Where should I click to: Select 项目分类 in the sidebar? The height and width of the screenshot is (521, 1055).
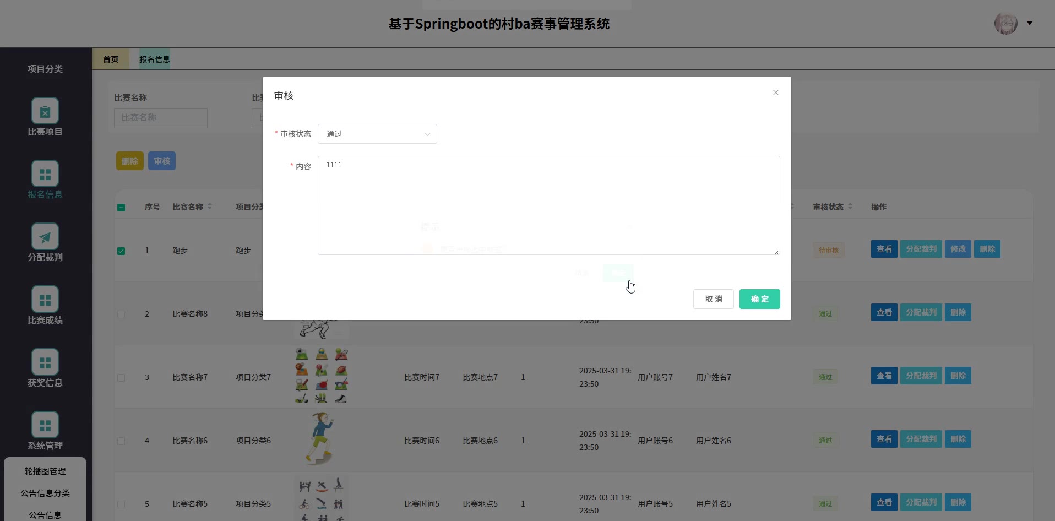pyautogui.click(x=45, y=69)
